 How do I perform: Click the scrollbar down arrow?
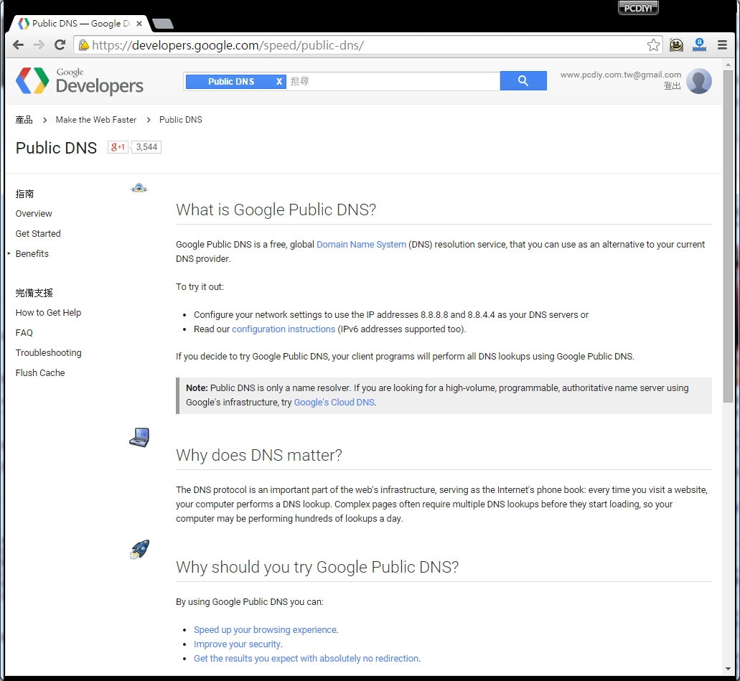coord(728,669)
